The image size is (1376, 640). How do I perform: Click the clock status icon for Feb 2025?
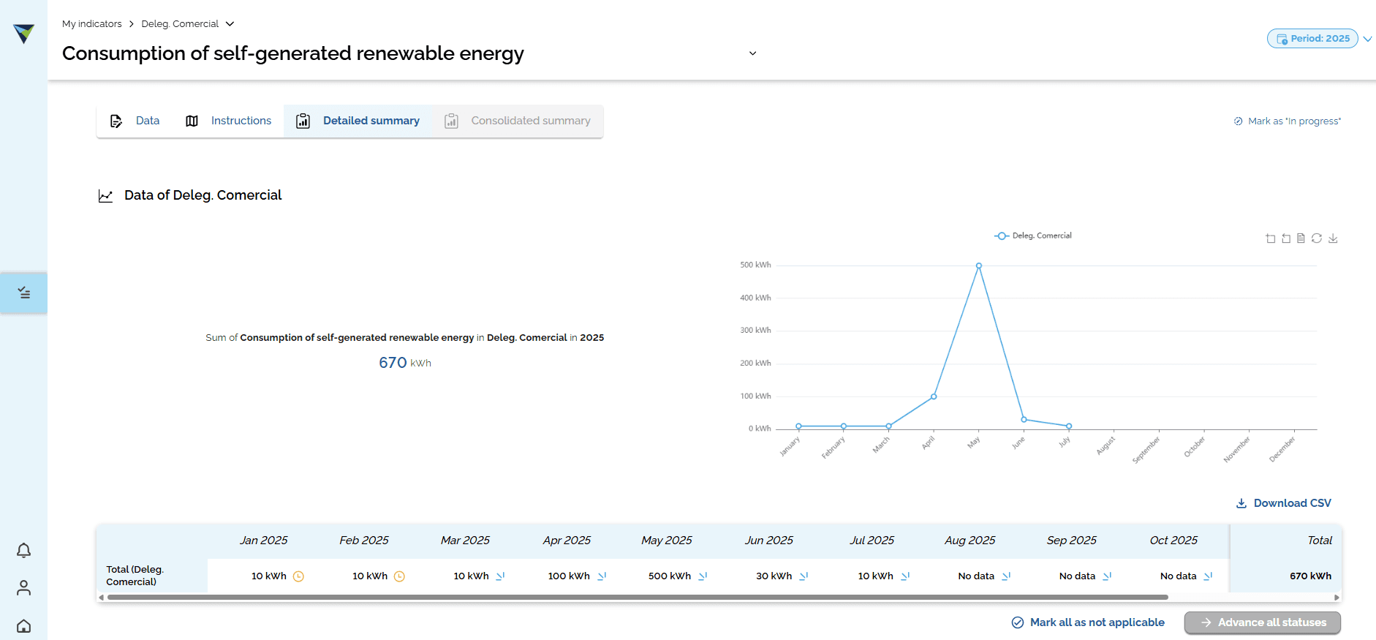coord(399,576)
